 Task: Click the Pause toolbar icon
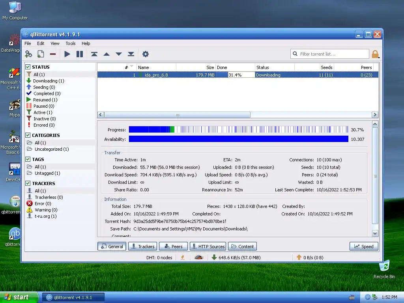[80, 54]
